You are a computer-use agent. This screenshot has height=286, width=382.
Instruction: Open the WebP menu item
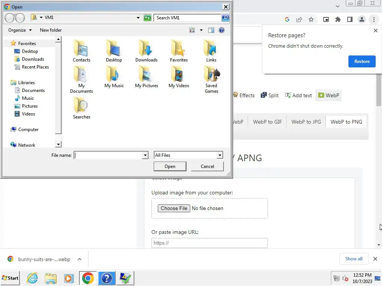click(x=328, y=95)
